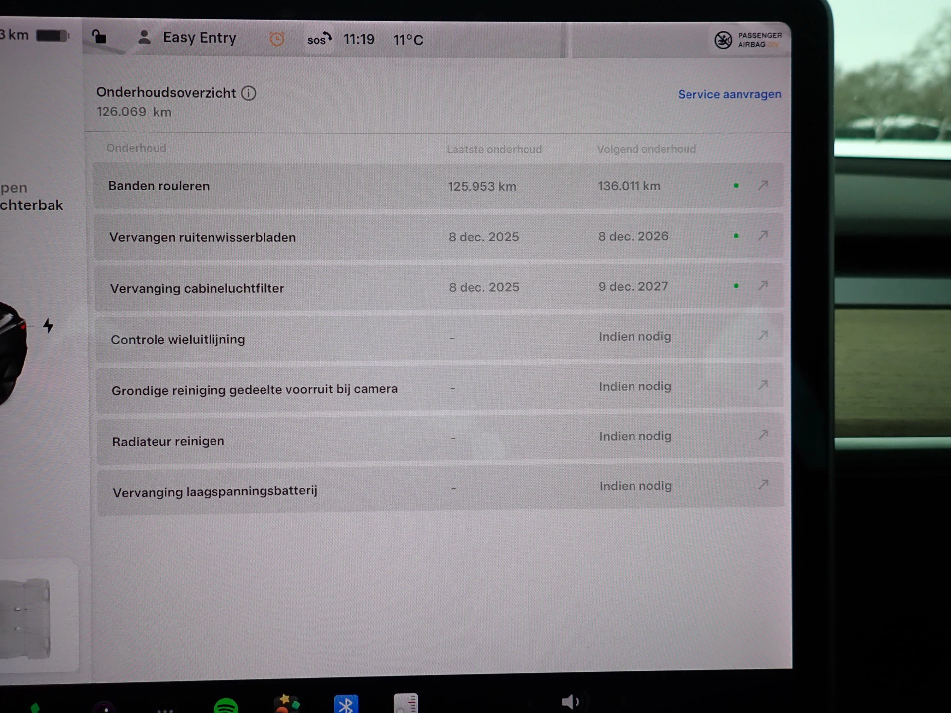951x713 pixels.
Task: Tap the volume speaker icon
Action: [x=570, y=702]
